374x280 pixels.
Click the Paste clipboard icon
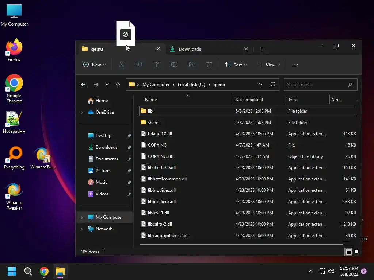(157, 65)
